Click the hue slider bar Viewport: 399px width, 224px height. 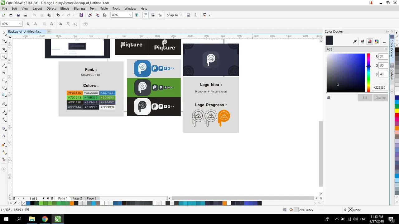click(x=368, y=73)
